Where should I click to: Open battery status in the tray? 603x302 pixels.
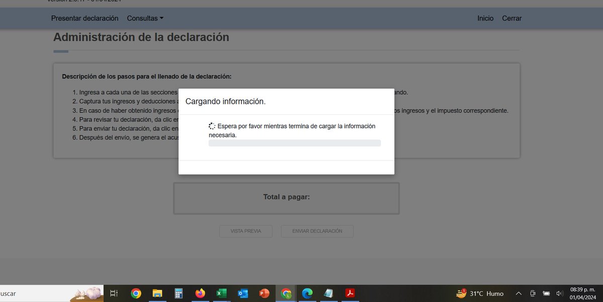point(546,293)
